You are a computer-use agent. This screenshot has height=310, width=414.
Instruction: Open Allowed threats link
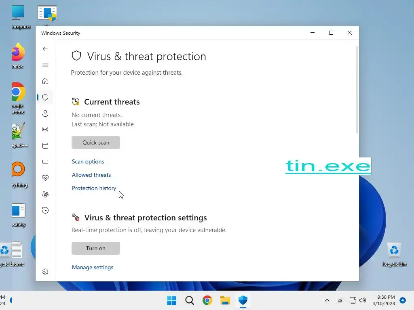tap(91, 175)
